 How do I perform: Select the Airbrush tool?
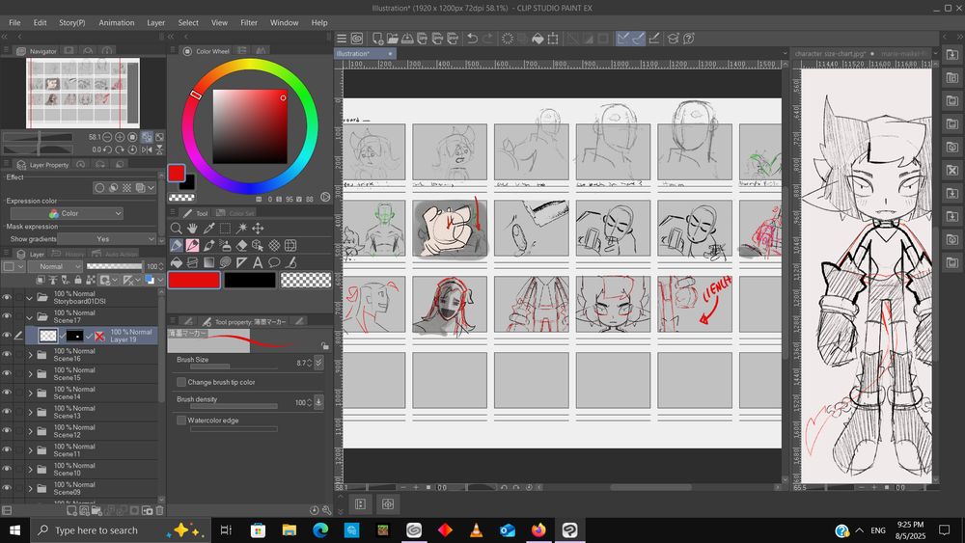225,245
